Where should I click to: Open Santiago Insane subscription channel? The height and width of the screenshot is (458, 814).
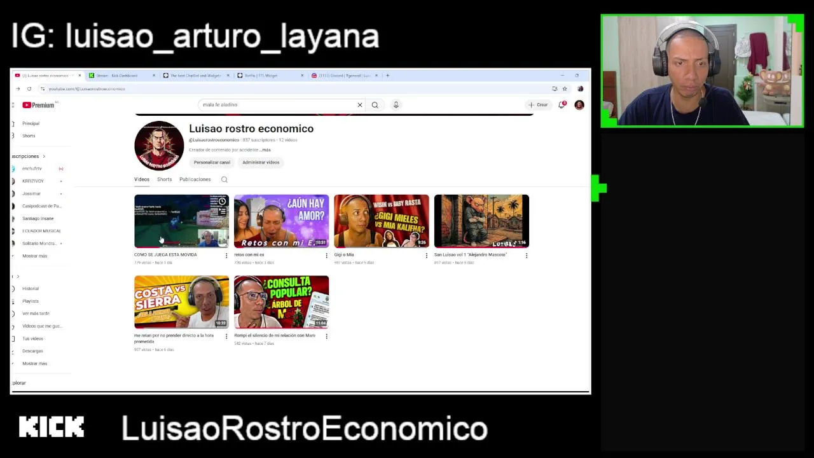click(38, 219)
